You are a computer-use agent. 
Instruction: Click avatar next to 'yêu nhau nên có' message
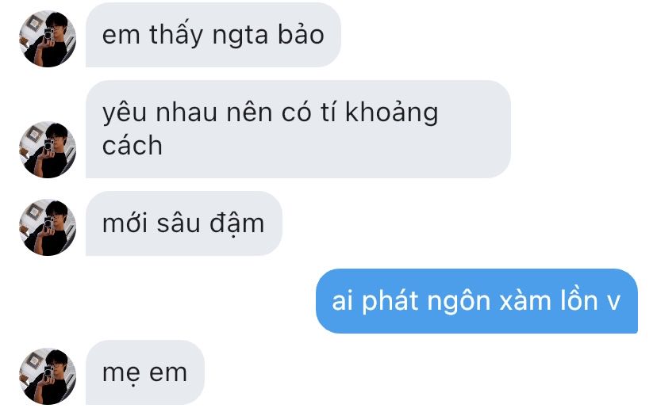(48, 150)
